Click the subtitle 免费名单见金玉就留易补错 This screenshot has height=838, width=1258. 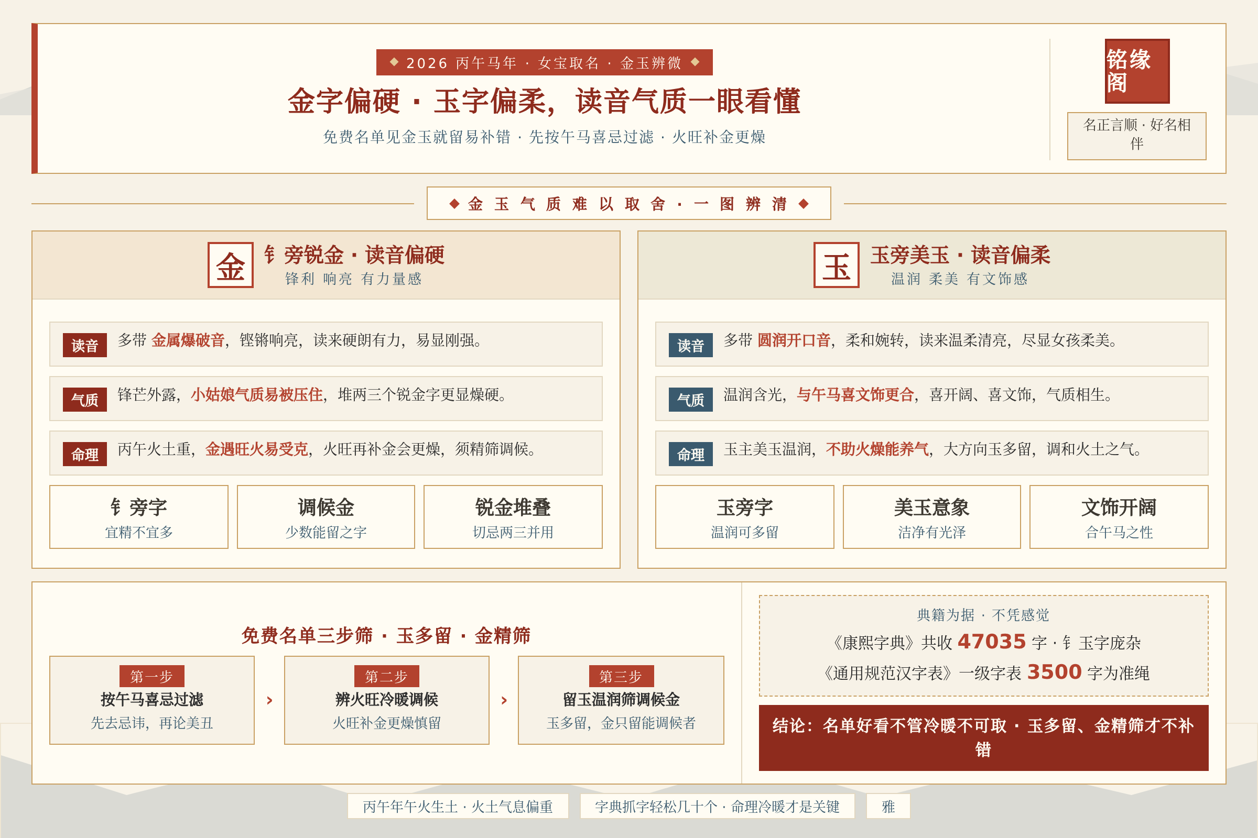(544, 137)
